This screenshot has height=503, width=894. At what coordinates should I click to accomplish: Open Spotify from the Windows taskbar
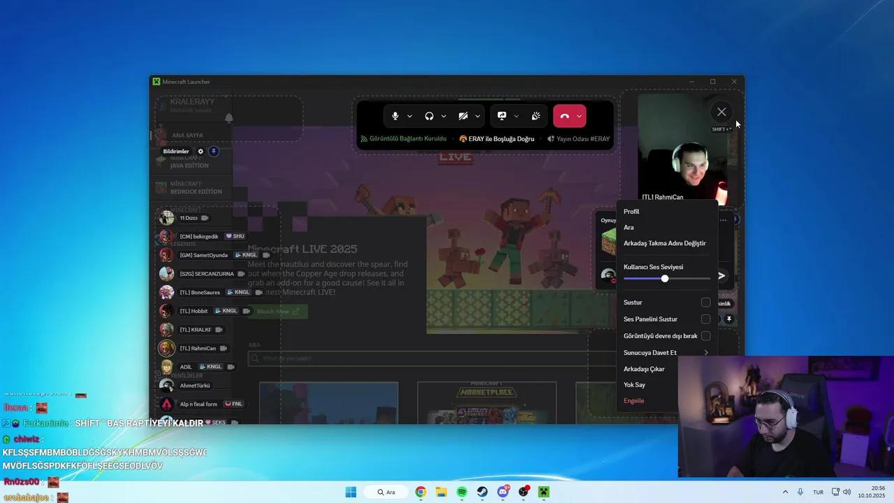click(462, 492)
